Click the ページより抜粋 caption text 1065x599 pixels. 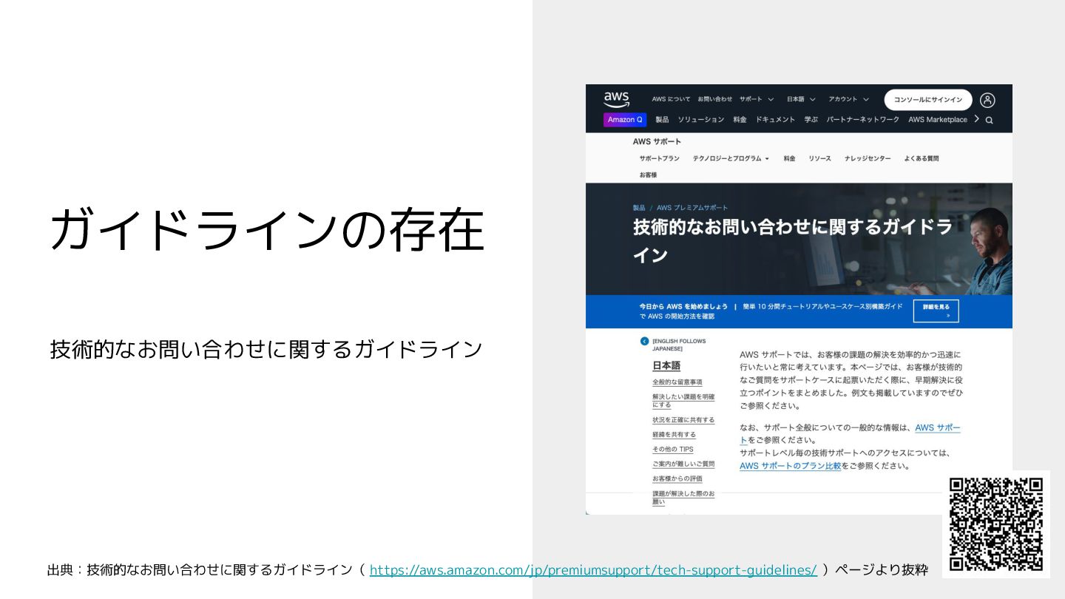882,570
